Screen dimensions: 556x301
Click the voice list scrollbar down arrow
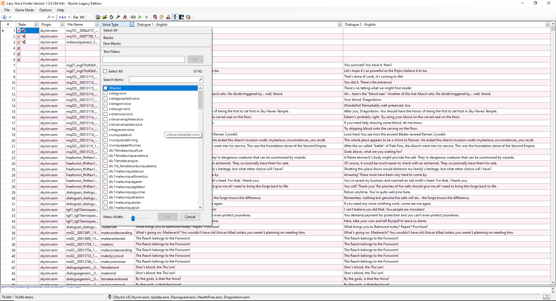pos(200,207)
